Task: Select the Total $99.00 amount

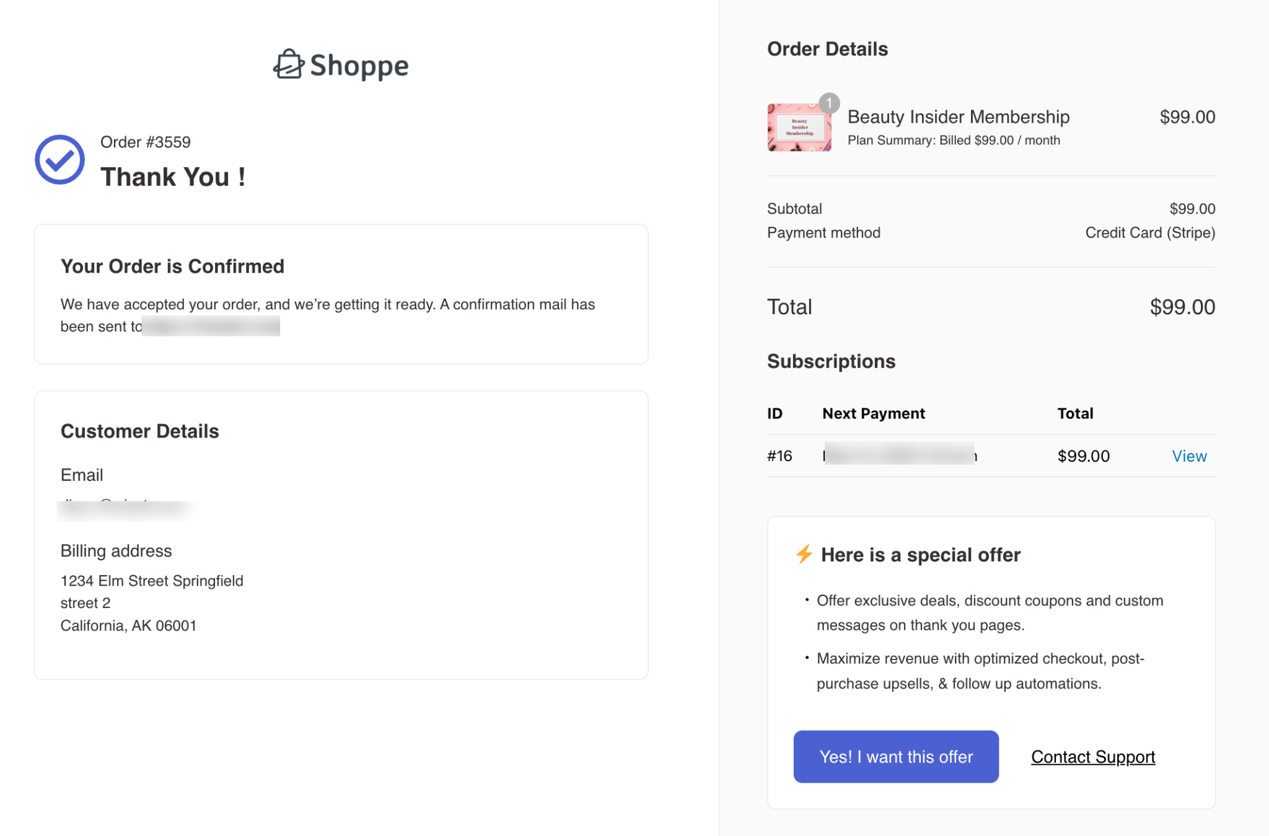Action: (x=1182, y=306)
